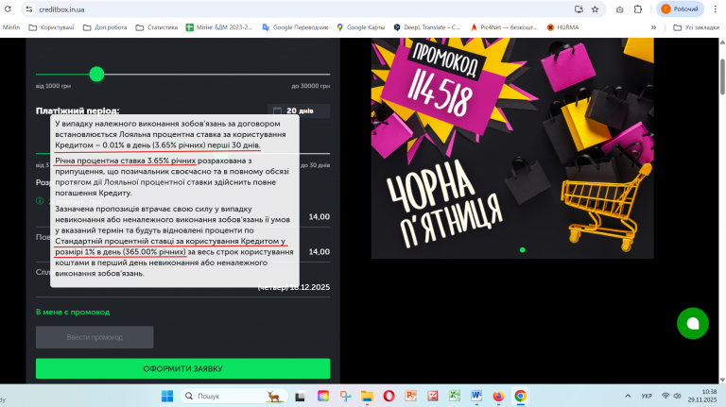This screenshot has width=726, height=407.
Task: Open Word from the taskbar
Action: point(476,396)
